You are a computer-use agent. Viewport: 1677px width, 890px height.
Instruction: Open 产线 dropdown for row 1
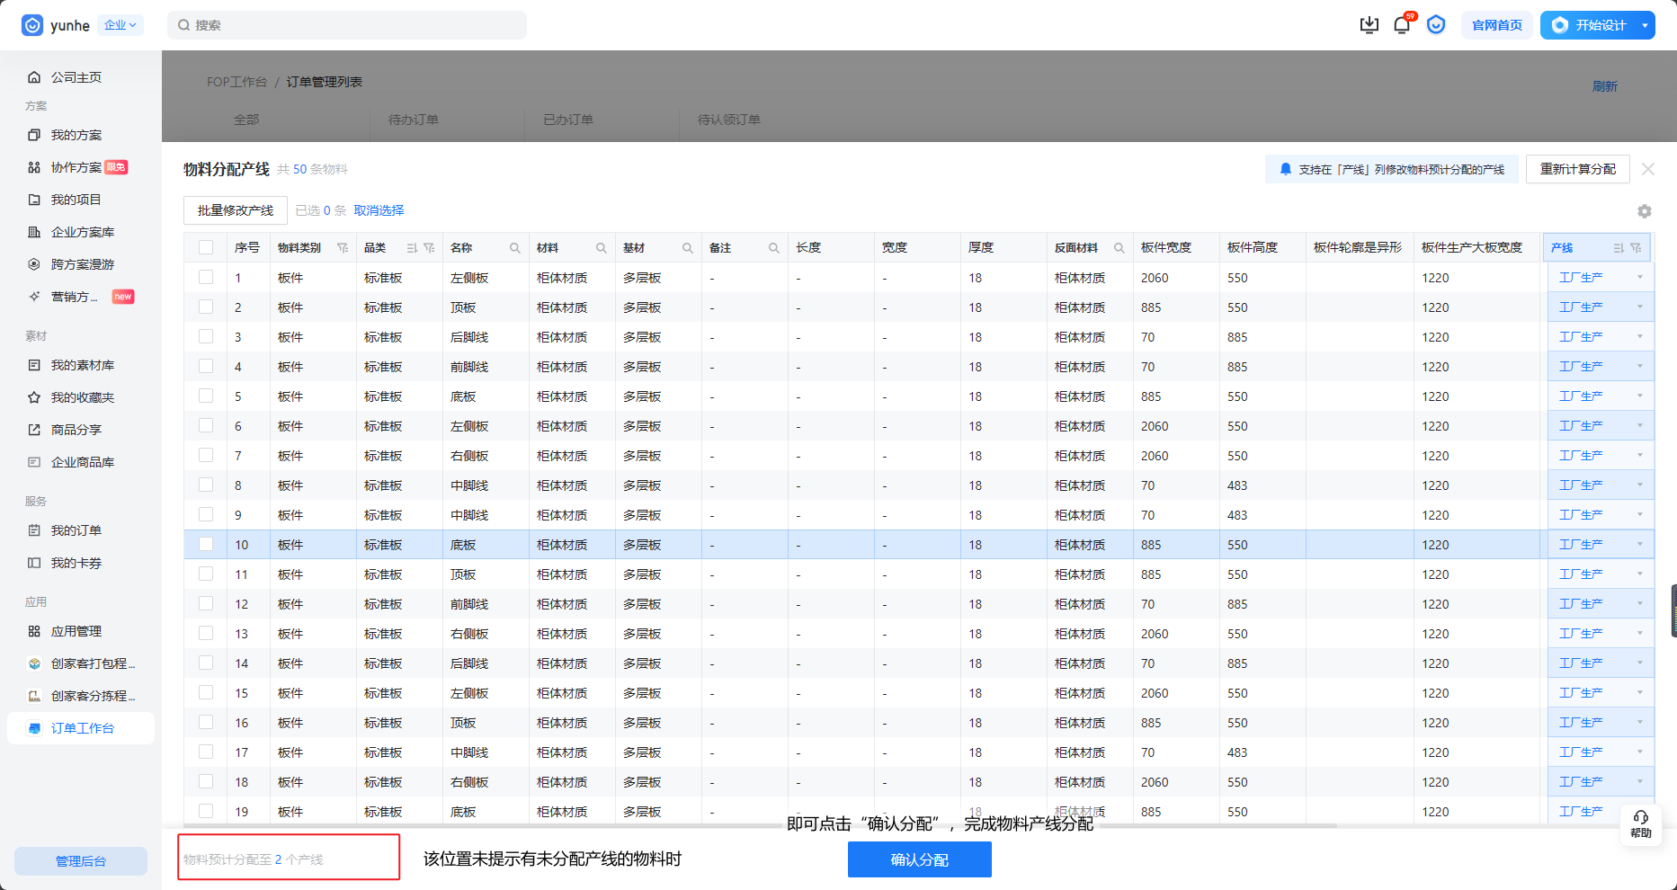coord(1600,278)
